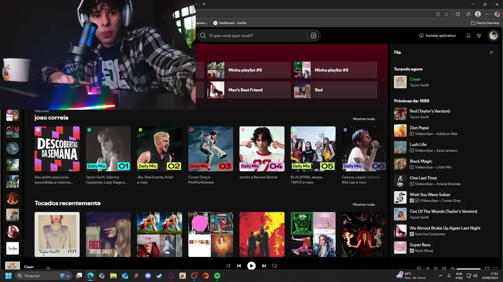Viewport: 503px width, 282px height.
Task: Open Edge settings and more menu
Action: (487, 14)
